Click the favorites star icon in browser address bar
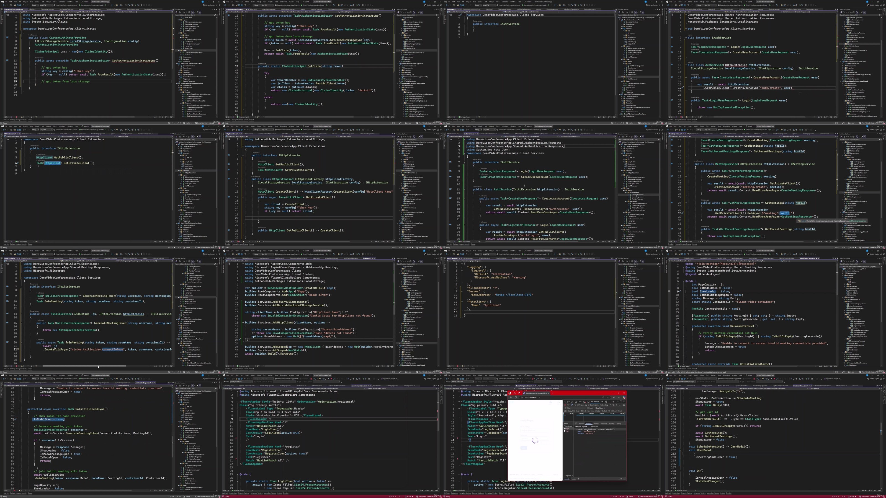Viewport: 886px width, 498px height. [x=608, y=398]
